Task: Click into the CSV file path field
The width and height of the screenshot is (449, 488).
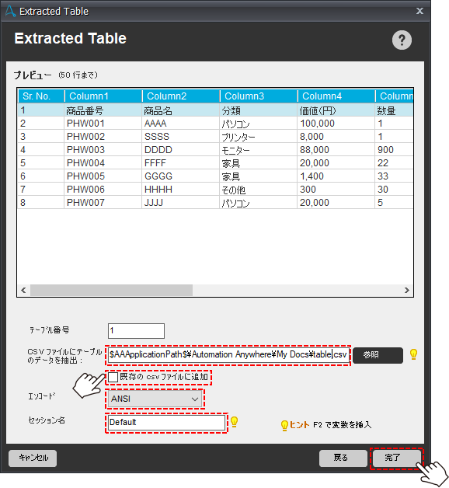Action: pyautogui.click(x=228, y=355)
